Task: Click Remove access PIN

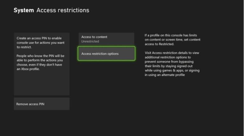Action: pos(41,104)
